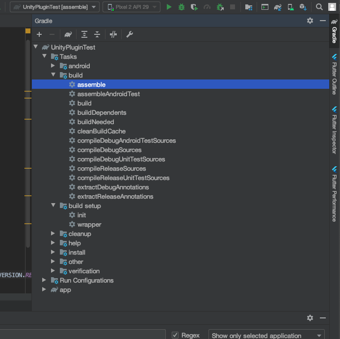Click Execute Gradle Task elephant icon

click(68, 34)
